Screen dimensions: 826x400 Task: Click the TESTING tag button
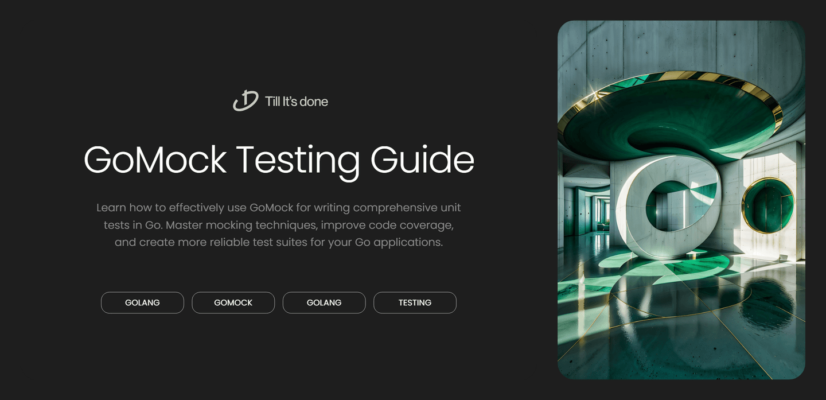tap(415, 302)
